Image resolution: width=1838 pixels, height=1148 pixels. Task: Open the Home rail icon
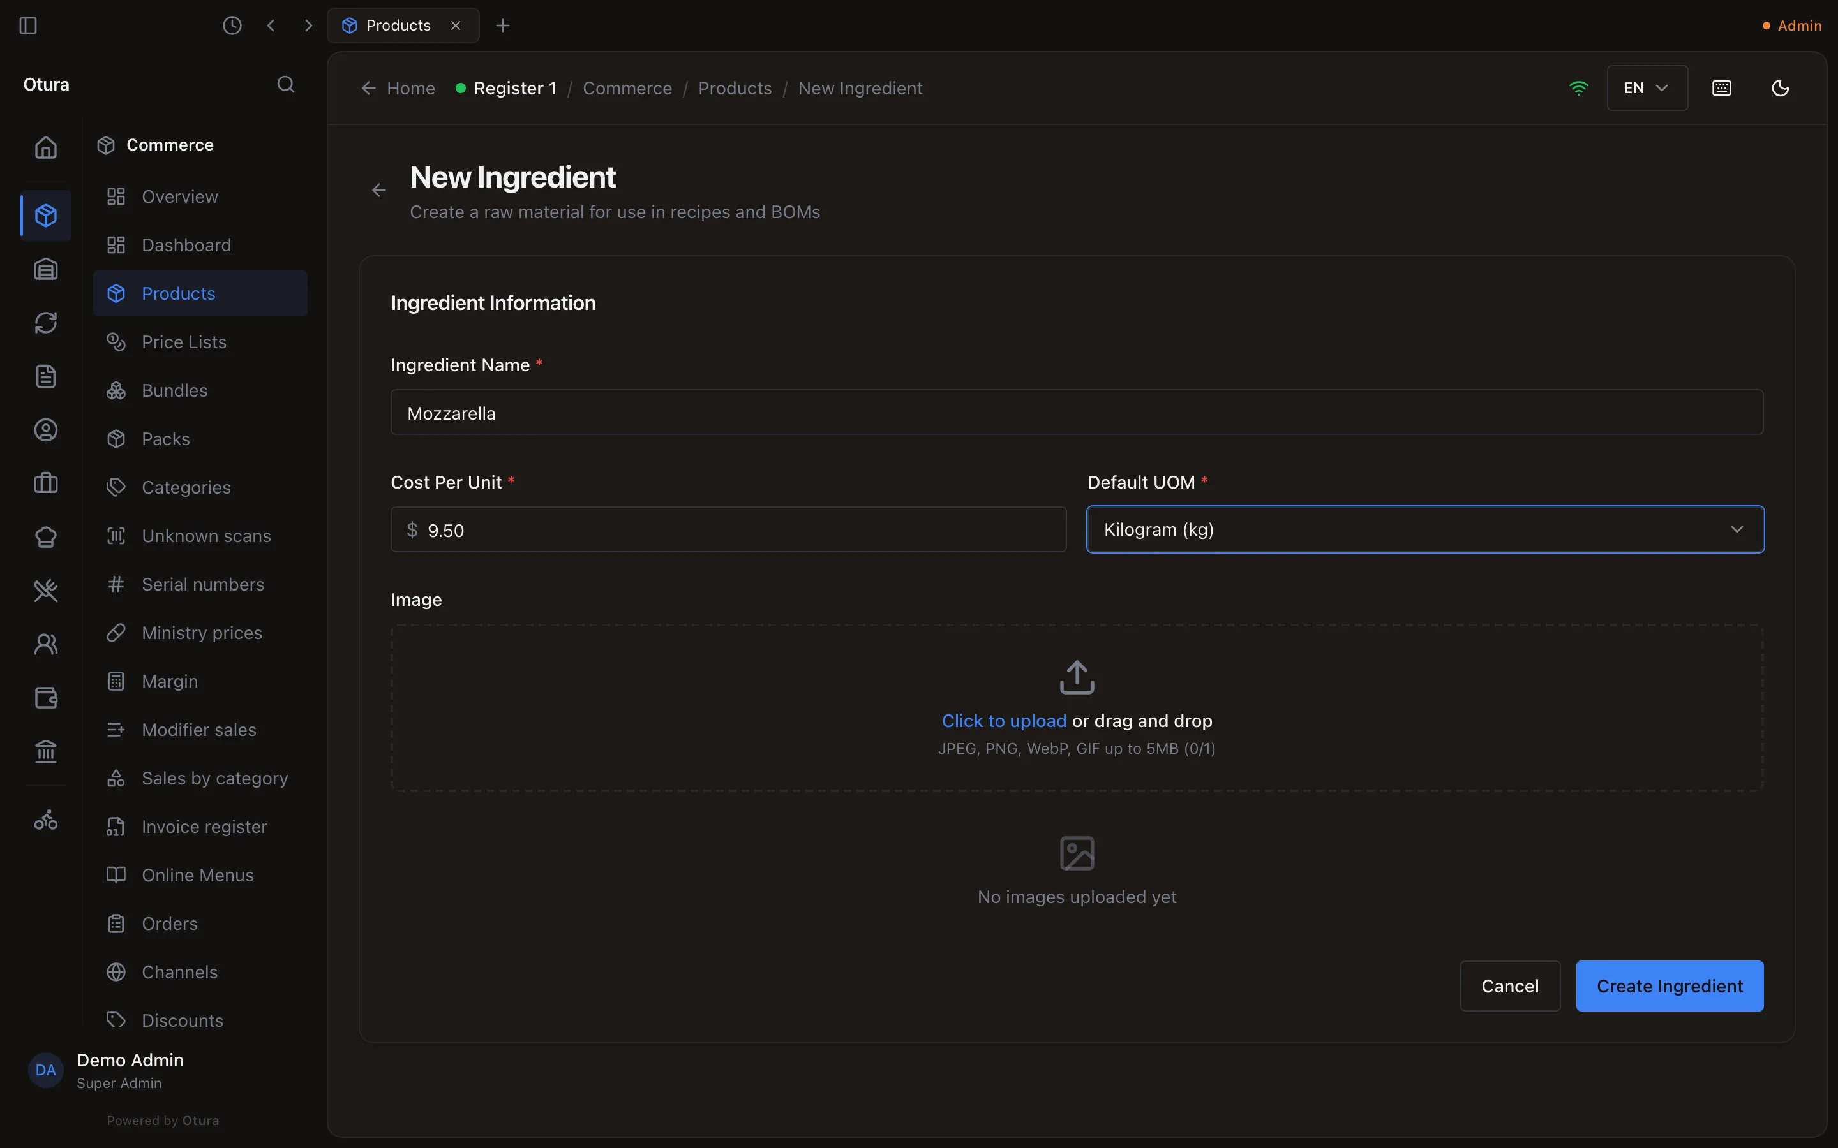click(45, 147)
